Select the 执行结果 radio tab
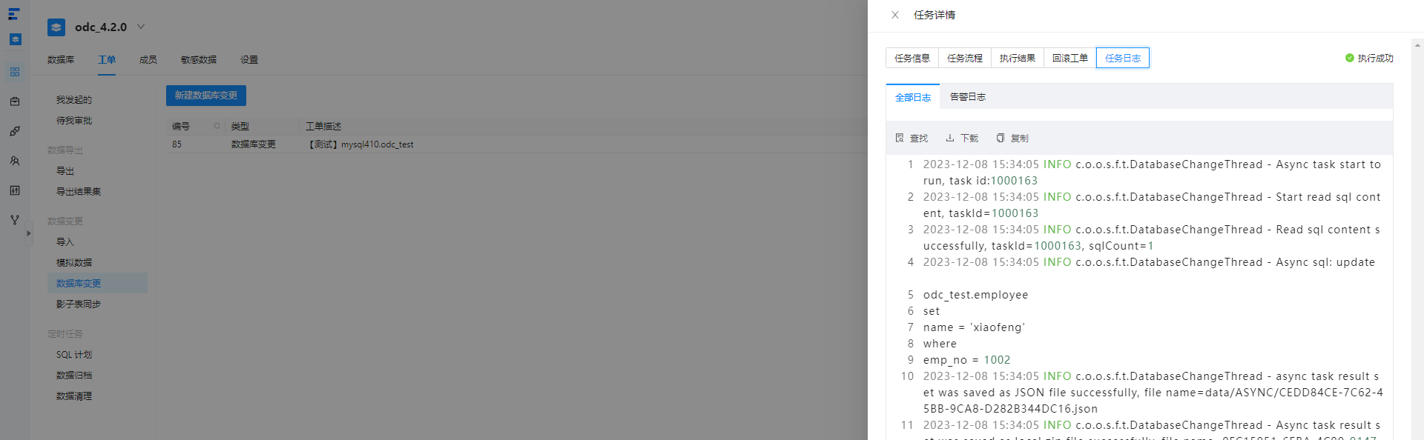 pos(1018,58)
